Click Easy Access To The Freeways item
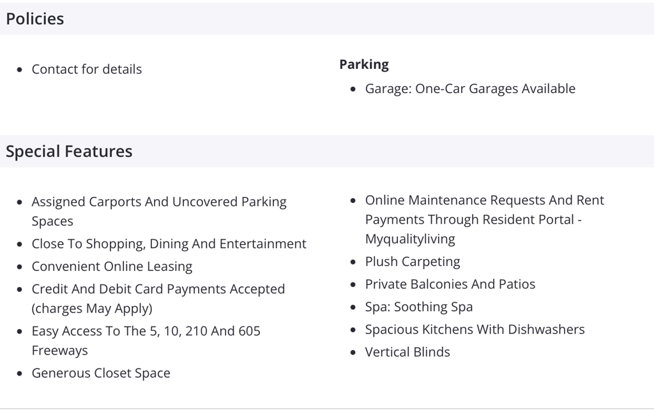654x410 pixels. (146, 341)
